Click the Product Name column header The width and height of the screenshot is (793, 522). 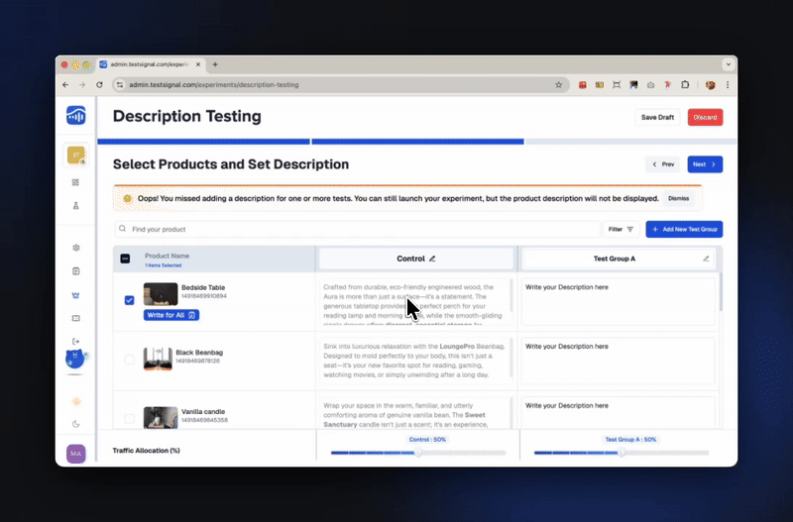(167, 256)
